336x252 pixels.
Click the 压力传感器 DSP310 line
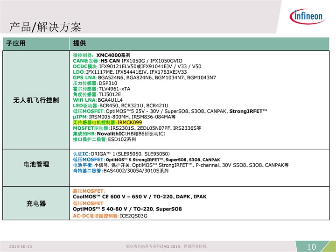(x=95, y=83)
